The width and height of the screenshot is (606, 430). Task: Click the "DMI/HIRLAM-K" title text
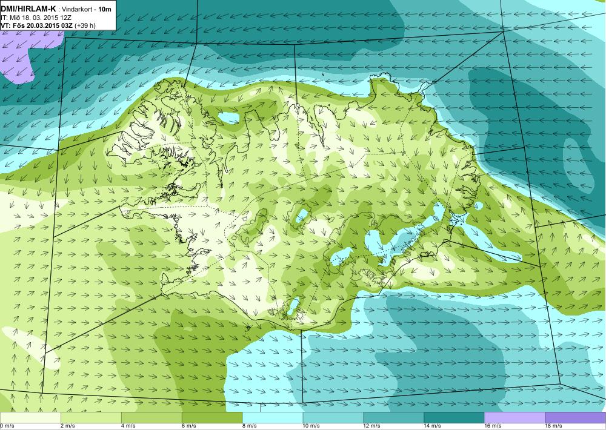pyautogui.click(x=28, y=9)
